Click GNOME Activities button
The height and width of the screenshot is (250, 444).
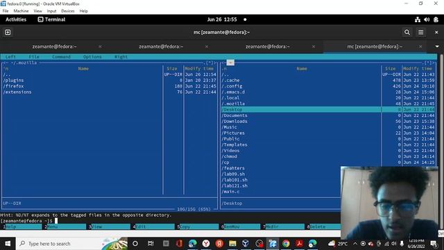(x=16, y=19)
